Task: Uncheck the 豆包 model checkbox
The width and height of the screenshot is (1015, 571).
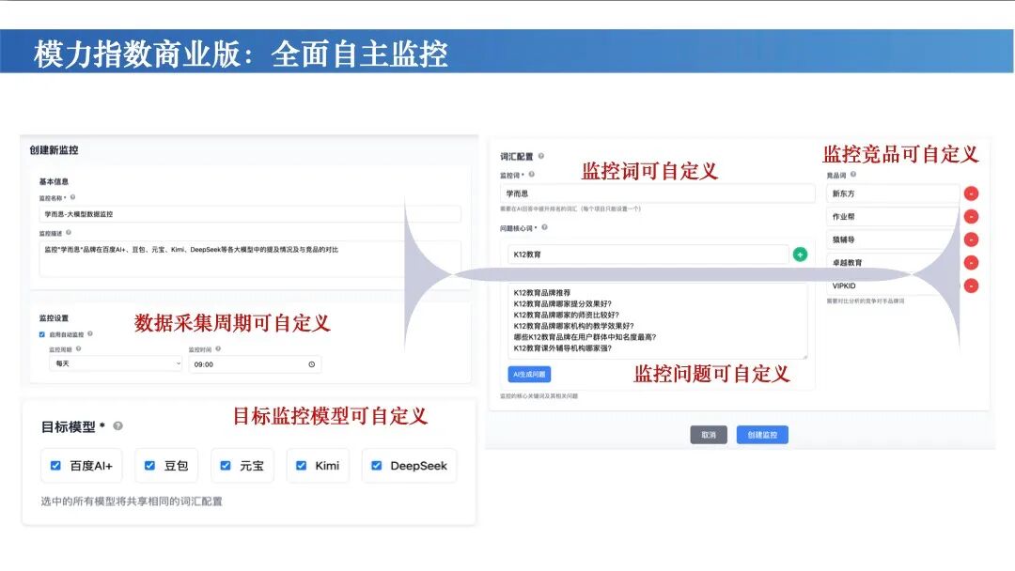Action: 149,466
